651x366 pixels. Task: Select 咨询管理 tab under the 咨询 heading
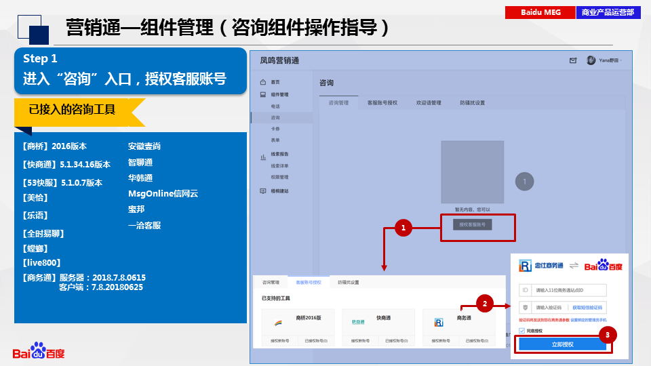338,103
